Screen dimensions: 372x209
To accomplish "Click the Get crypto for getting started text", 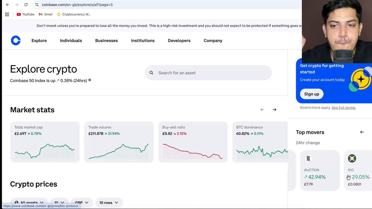I will point(322,69).
